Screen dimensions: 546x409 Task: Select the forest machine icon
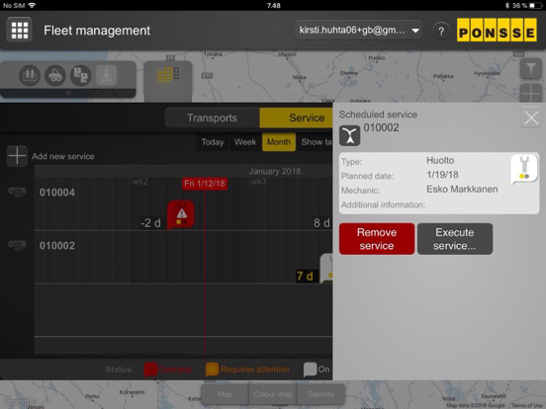55,75
